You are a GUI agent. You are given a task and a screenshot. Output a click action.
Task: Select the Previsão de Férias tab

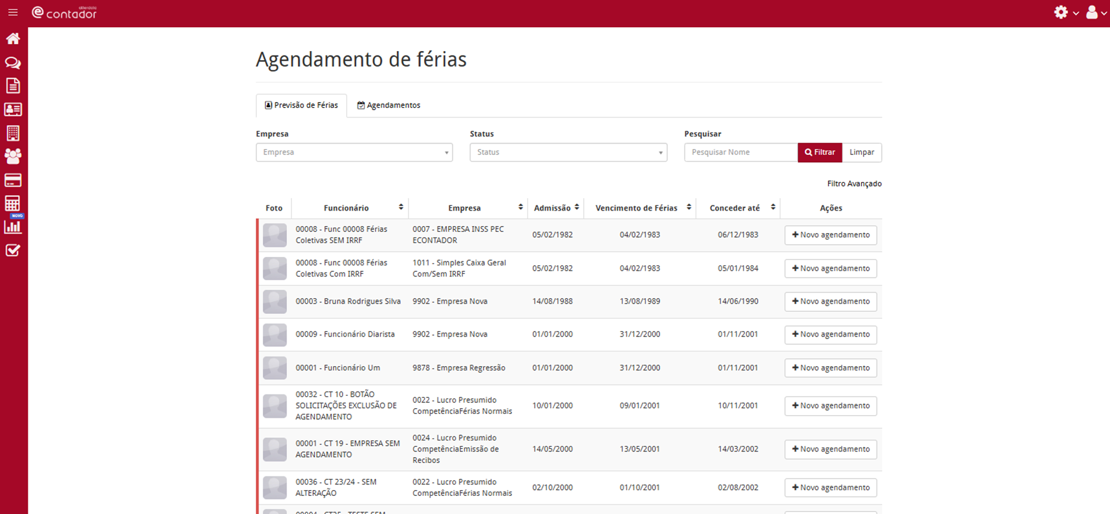coord(301,105)
